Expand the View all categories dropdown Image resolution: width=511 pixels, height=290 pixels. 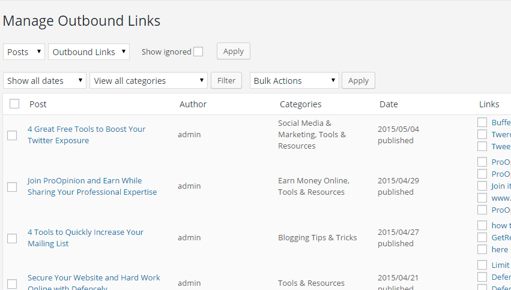point(148,80)
